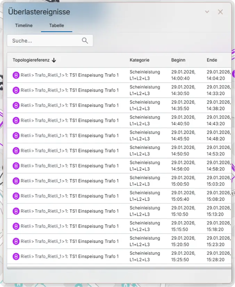
Task: Click Ende value 14:48:20
Action: click(219, 135)
